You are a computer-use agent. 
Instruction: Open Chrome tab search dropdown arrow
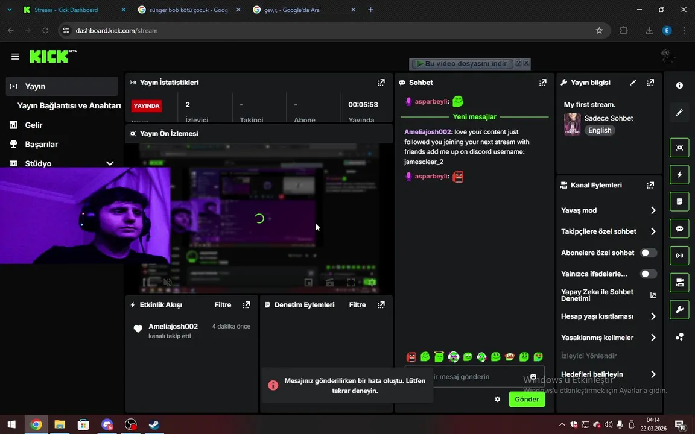tap(9, 10)
